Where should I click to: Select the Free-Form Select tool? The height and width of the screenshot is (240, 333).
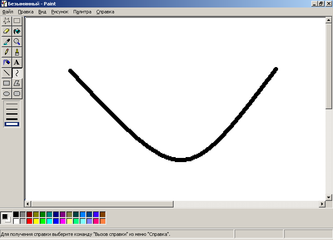(x=7, y=21)
